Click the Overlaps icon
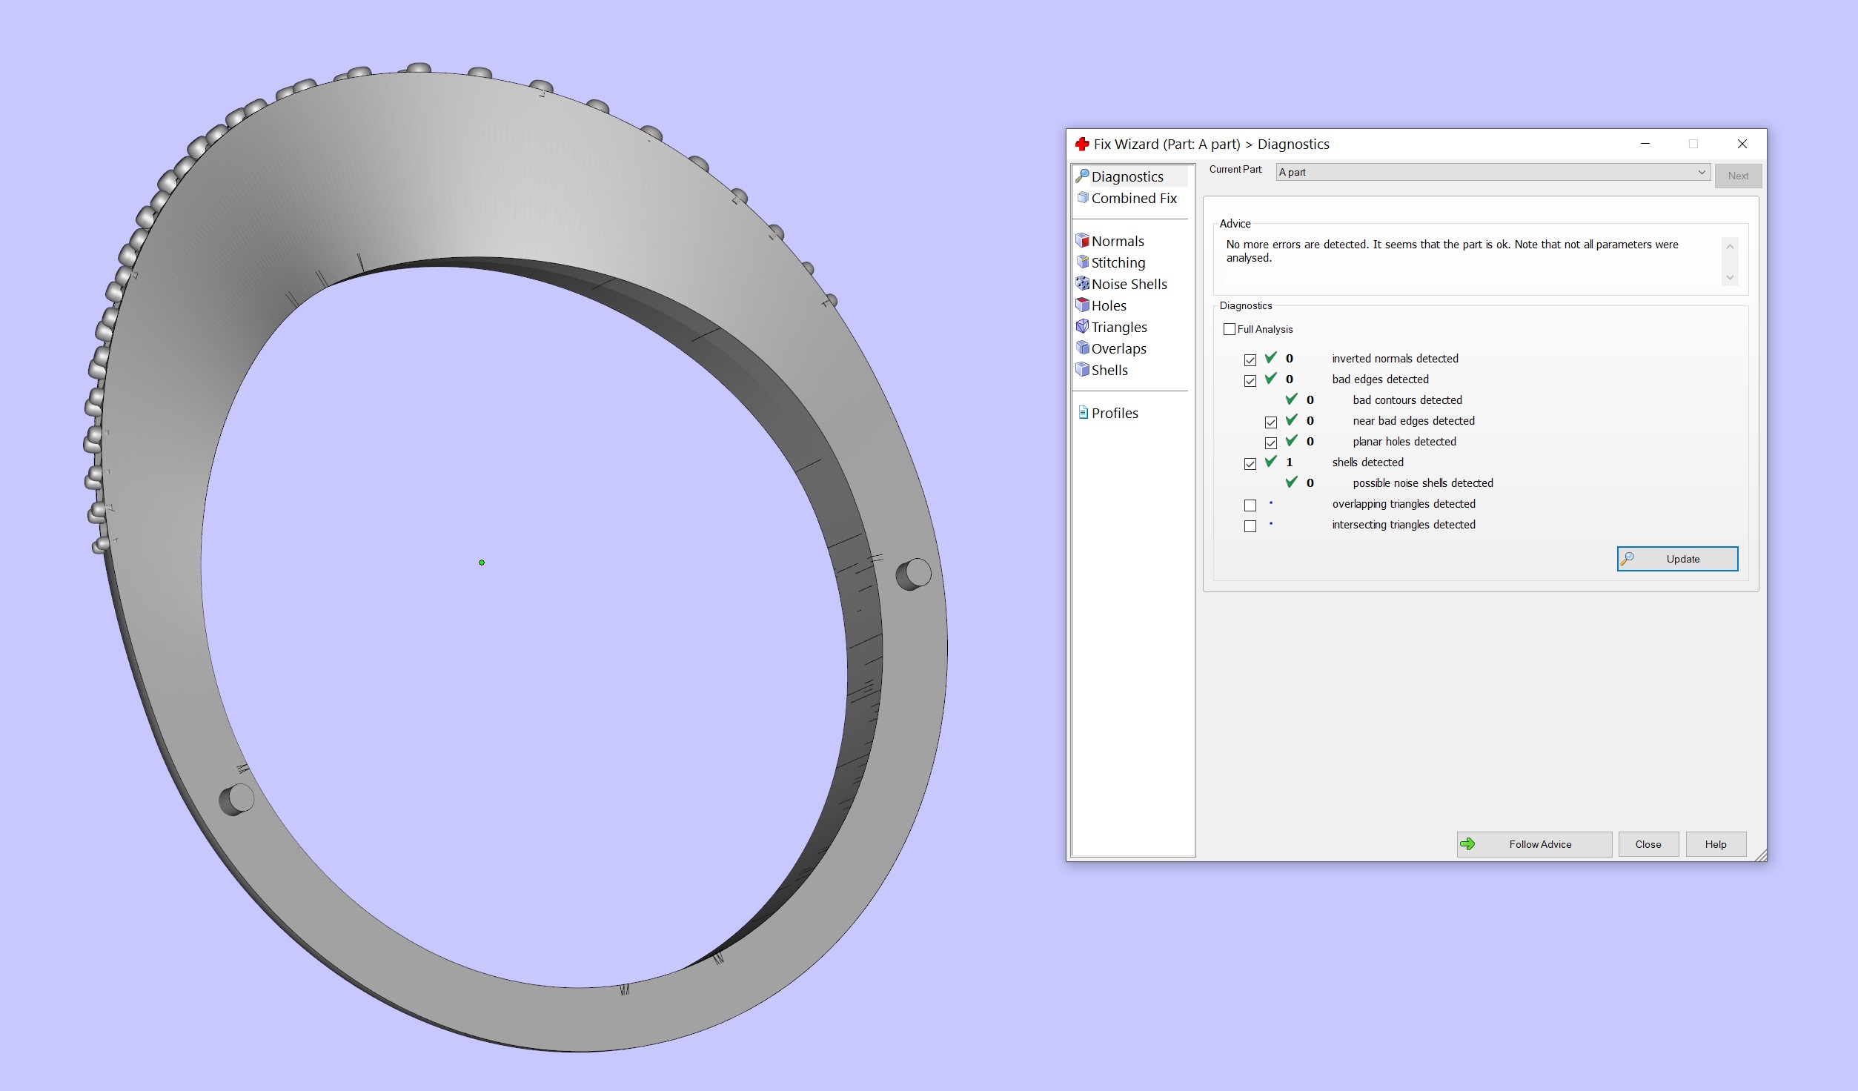Screen dimensions: 1858x1091 [1083, 348]
